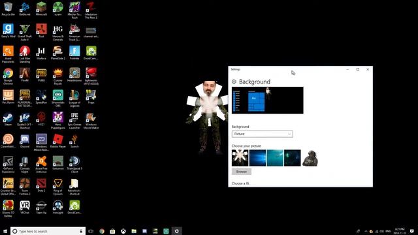Open the Dota 2 desktop icon
Viewport: 418px width, 235px height.
point(41,185)
